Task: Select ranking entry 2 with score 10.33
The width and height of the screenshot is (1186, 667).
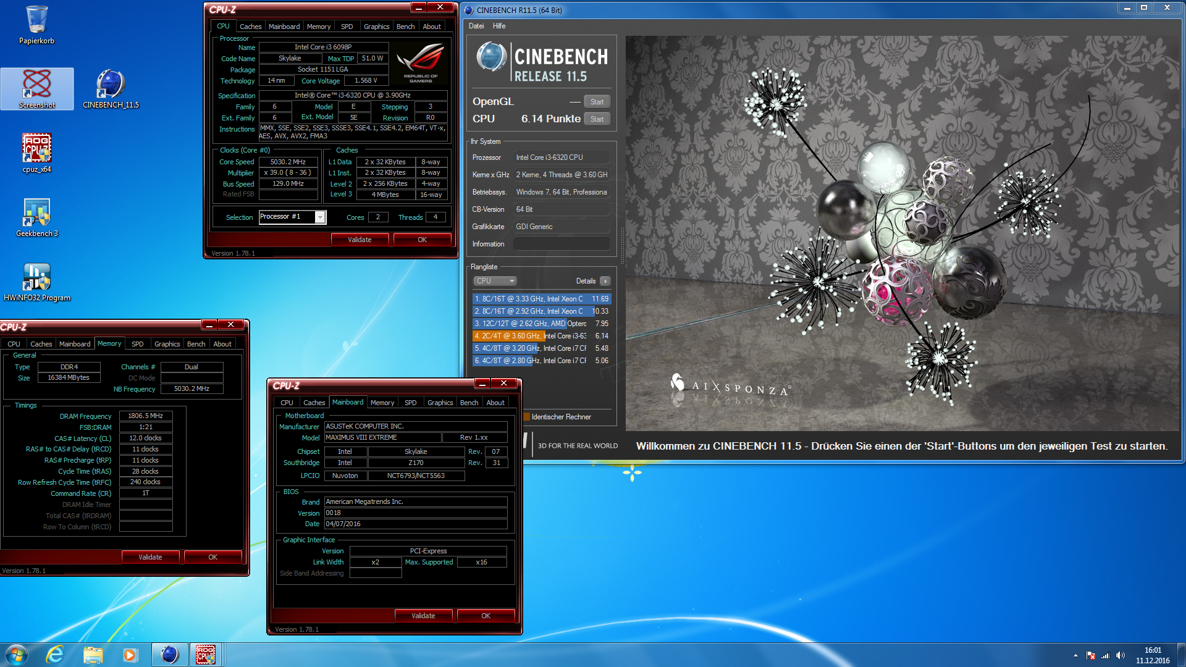Action: (542, 311)
